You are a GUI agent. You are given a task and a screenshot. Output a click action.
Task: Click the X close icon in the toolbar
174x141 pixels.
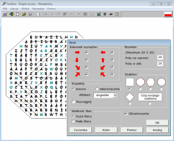[x=5, y=14]
